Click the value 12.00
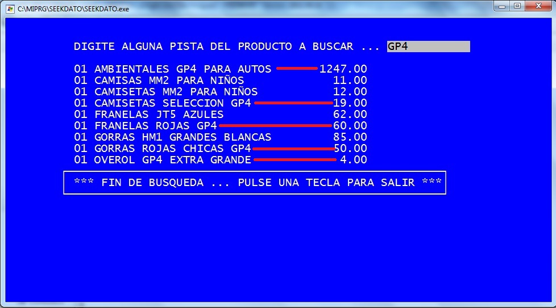 point(350,91)
